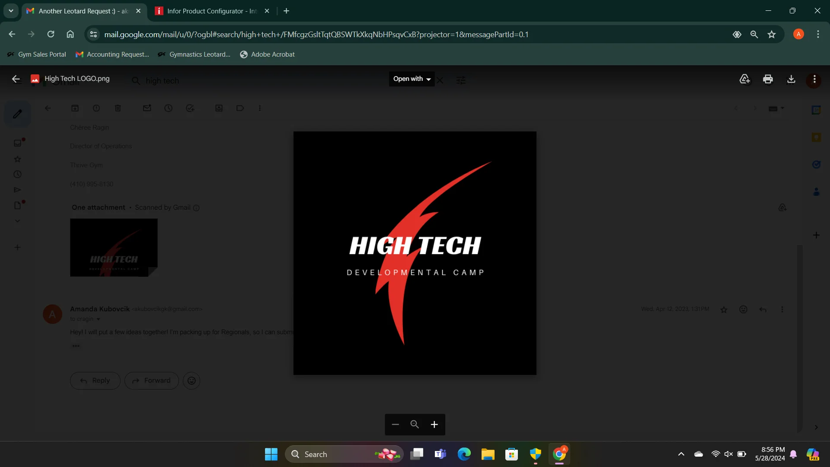Image resolution: width=830 pixels, height=467 pixels.
Task: Open Microsoft Edge from taskbar
Action: point(464,454)
